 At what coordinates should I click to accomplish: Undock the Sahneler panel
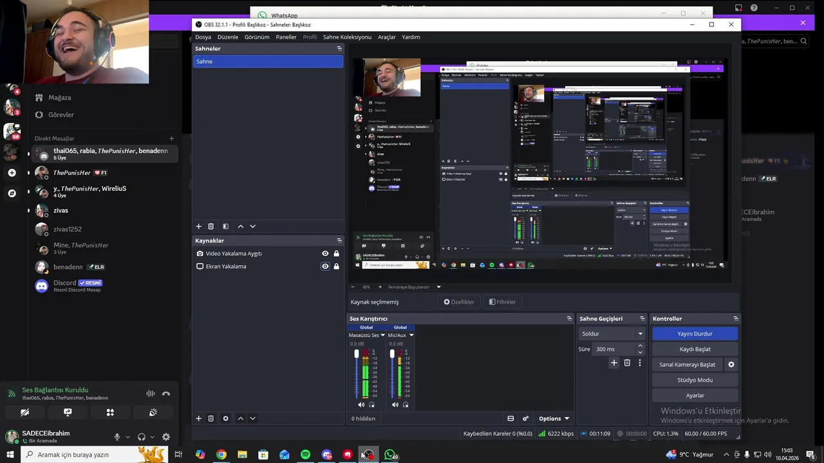pyautogui.click(x=339, y=48)
